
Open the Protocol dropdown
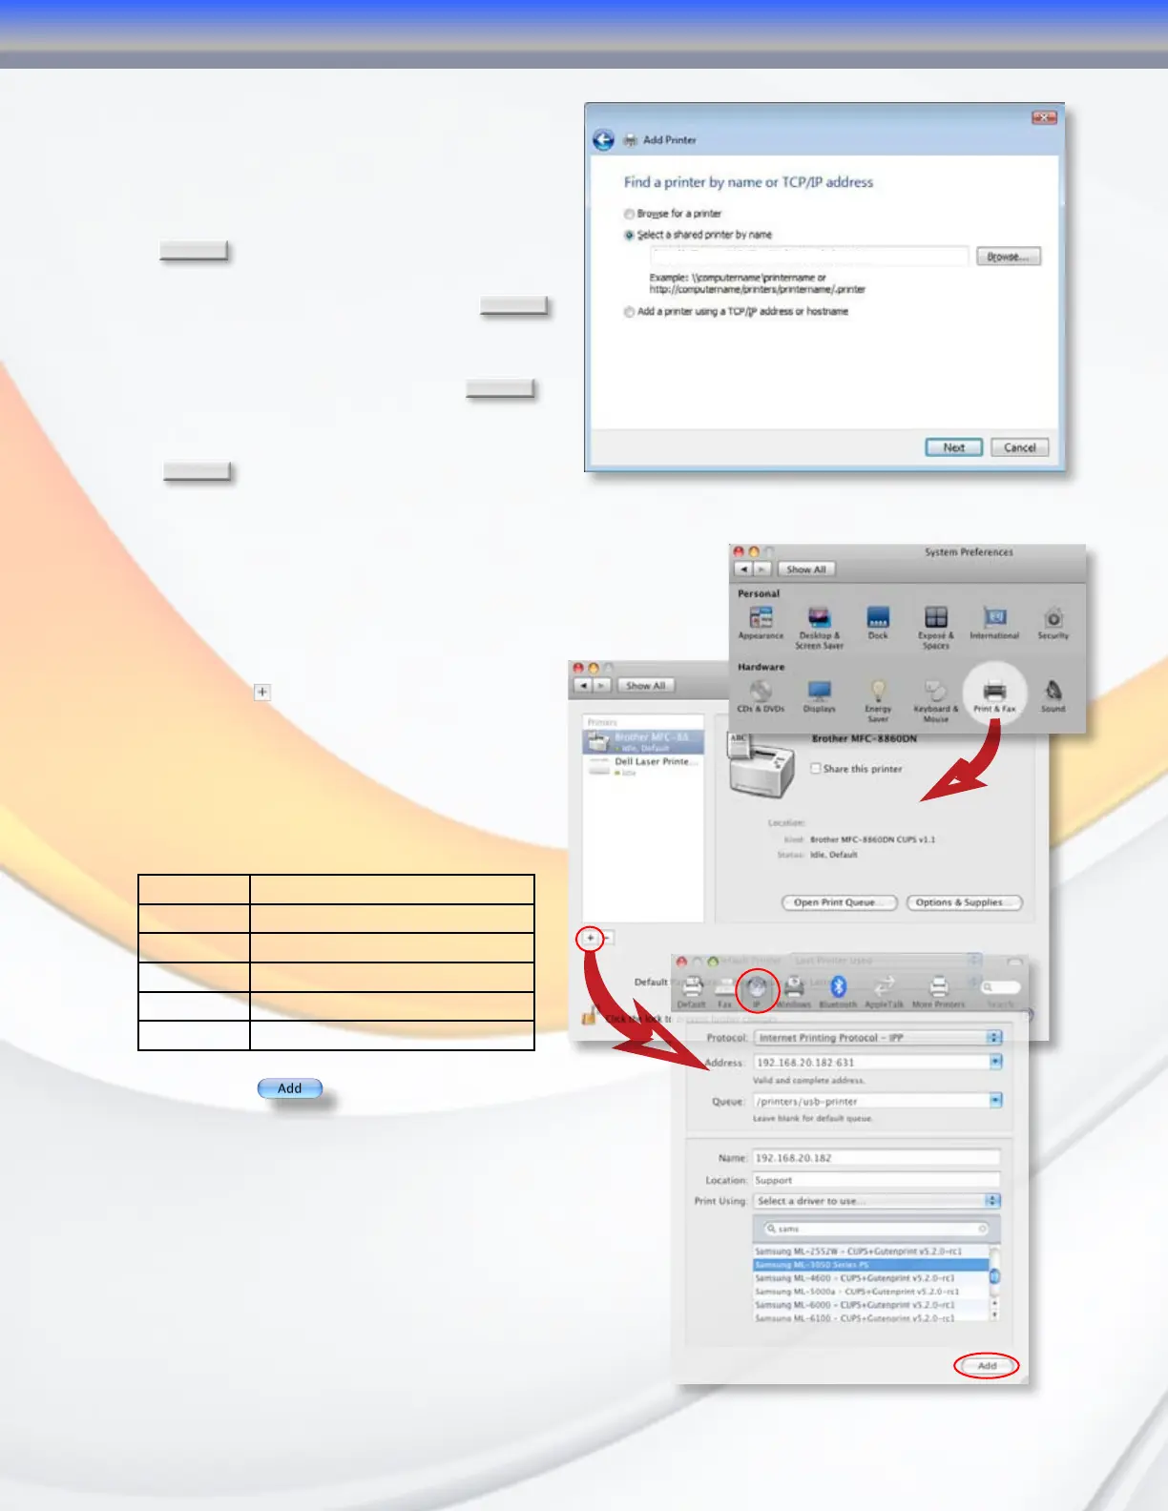coord(877,1037)
